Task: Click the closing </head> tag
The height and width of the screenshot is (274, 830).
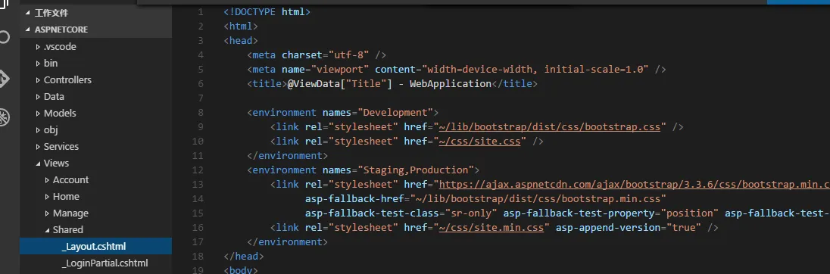Action: point(244,257)
